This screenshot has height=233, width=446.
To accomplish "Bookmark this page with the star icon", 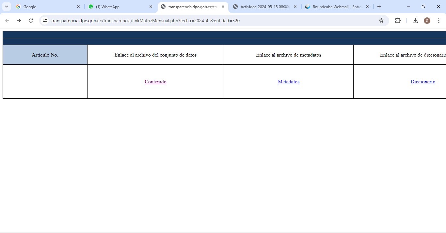I will coord(381,21).
